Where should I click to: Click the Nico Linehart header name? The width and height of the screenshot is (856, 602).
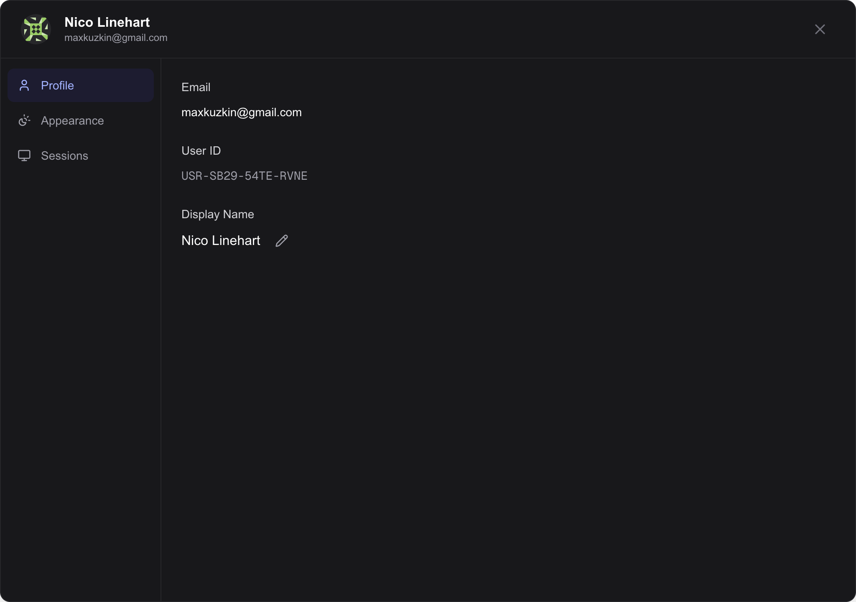107,22
